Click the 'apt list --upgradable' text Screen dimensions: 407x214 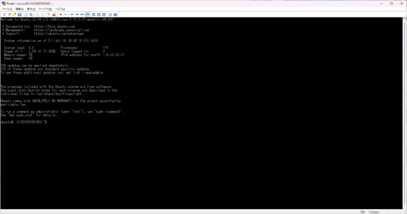pos(84,73)
